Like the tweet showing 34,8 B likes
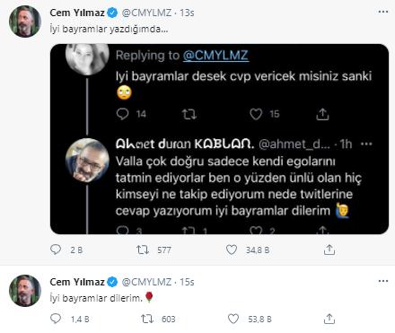 tap(232, 250)
